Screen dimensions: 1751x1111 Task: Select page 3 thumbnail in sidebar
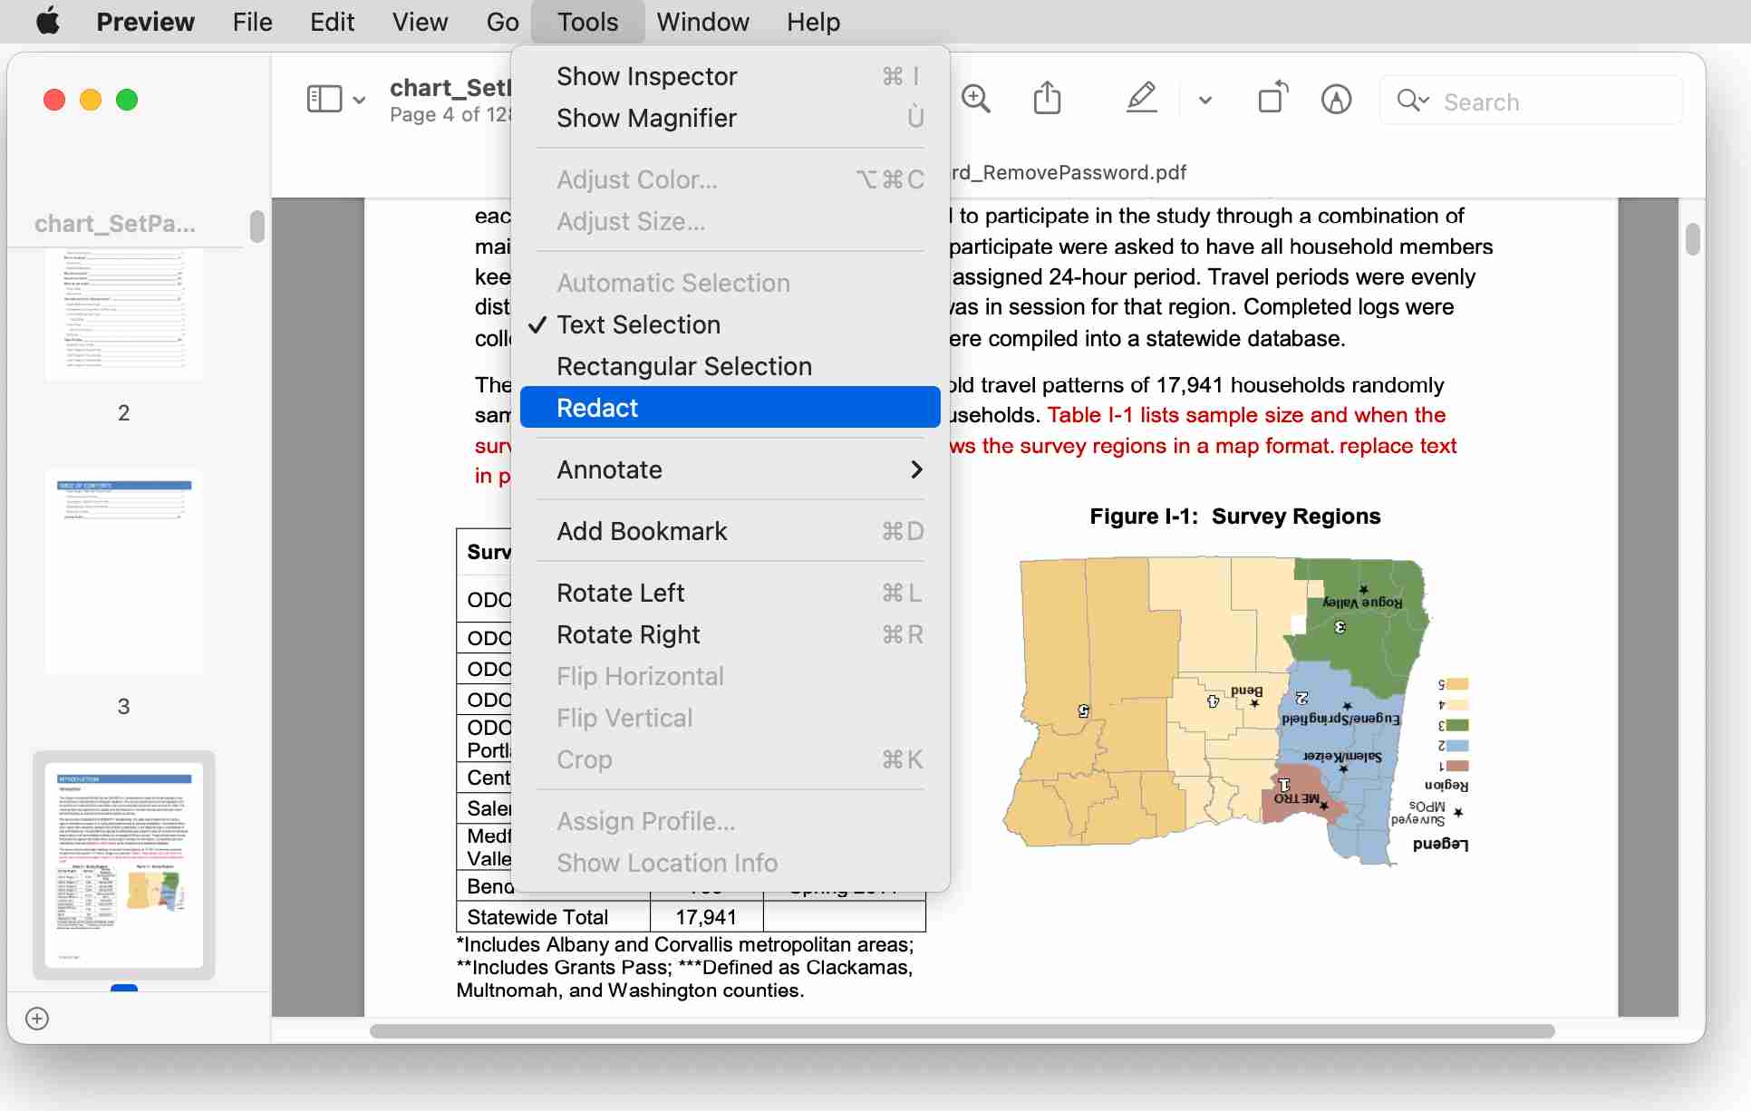pos(124,573)
